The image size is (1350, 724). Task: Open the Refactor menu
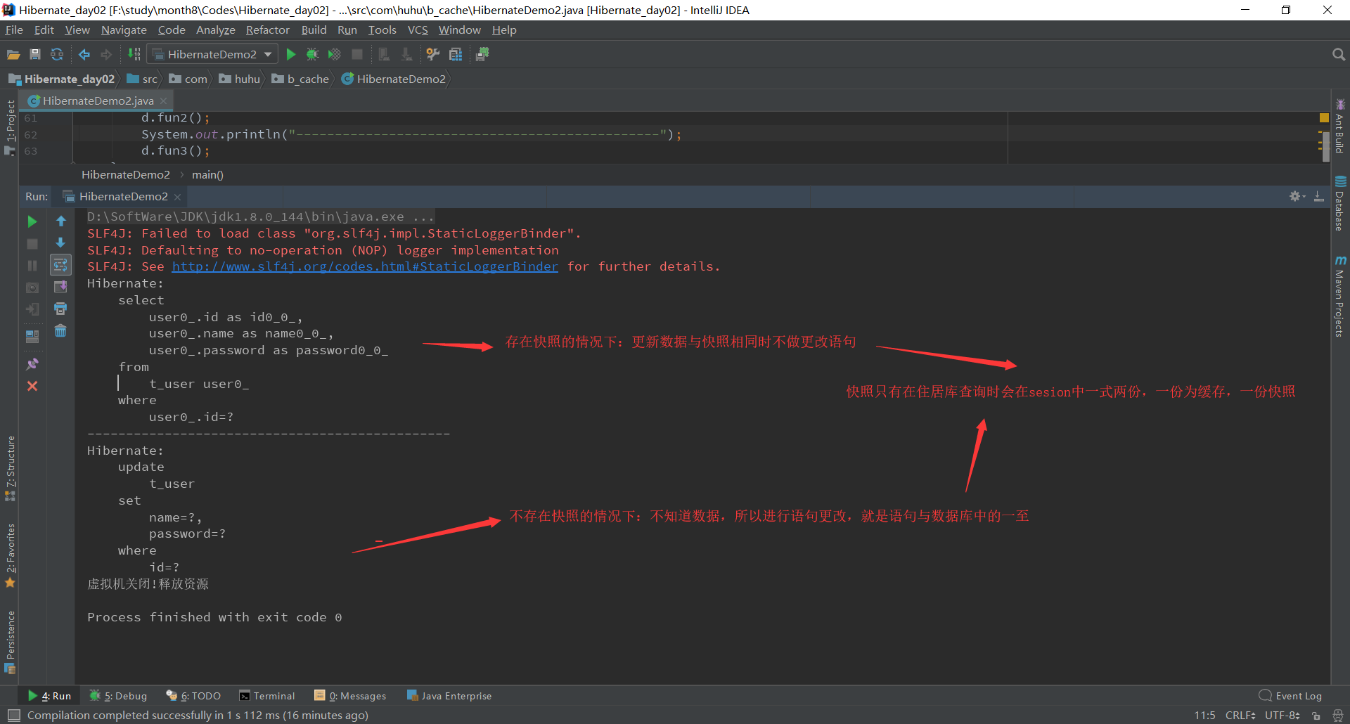267,30
